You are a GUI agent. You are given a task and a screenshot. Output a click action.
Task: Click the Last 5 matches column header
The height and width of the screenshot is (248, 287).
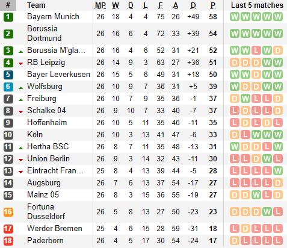257,5
